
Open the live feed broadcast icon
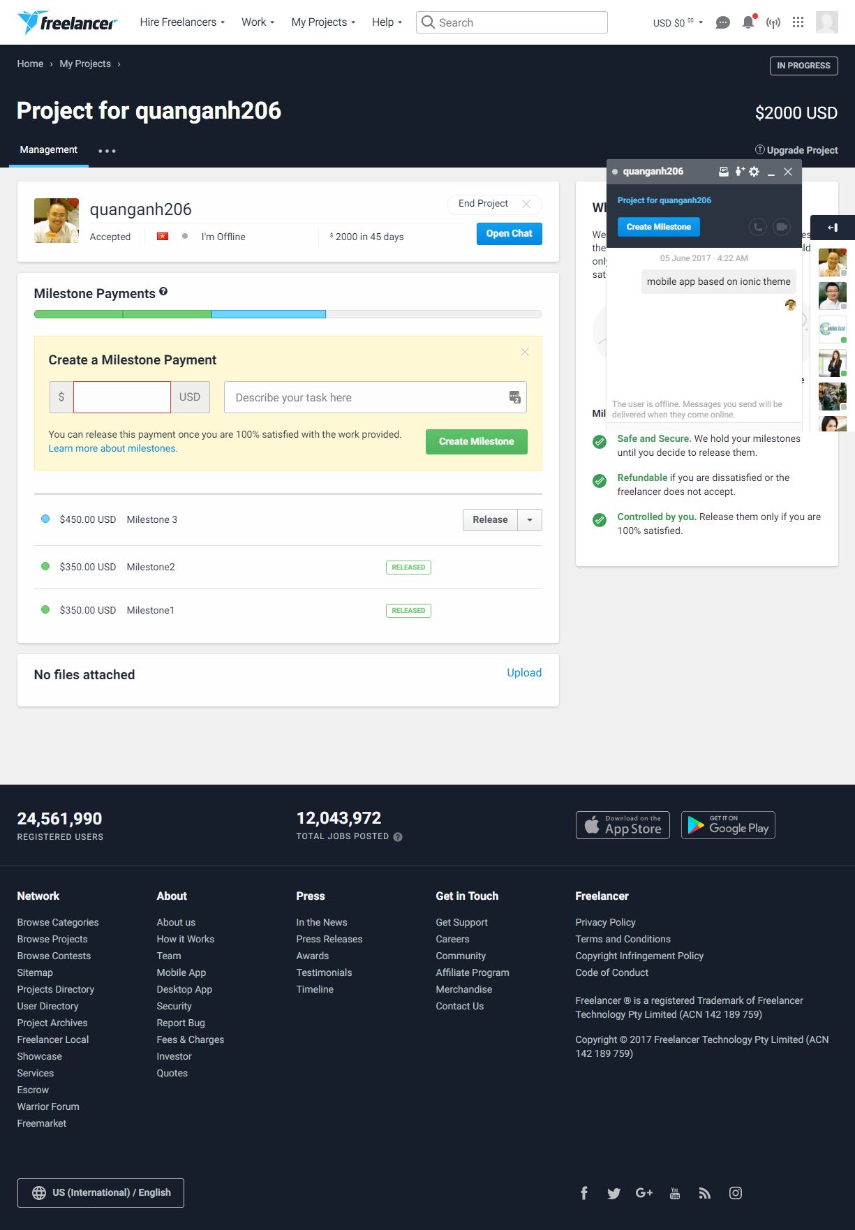click(x=773, y=23)
